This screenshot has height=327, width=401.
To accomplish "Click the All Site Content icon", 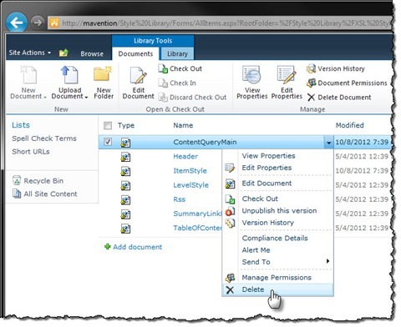I will point(17,194).
